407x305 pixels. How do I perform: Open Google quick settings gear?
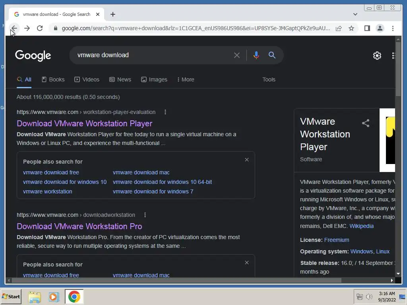(377, 56)
